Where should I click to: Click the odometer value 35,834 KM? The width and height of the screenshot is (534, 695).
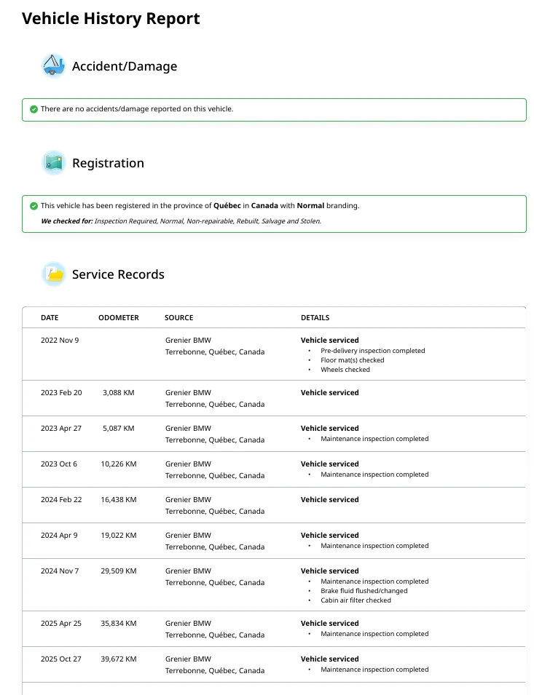pyautogui.click(x=119, y=623)
